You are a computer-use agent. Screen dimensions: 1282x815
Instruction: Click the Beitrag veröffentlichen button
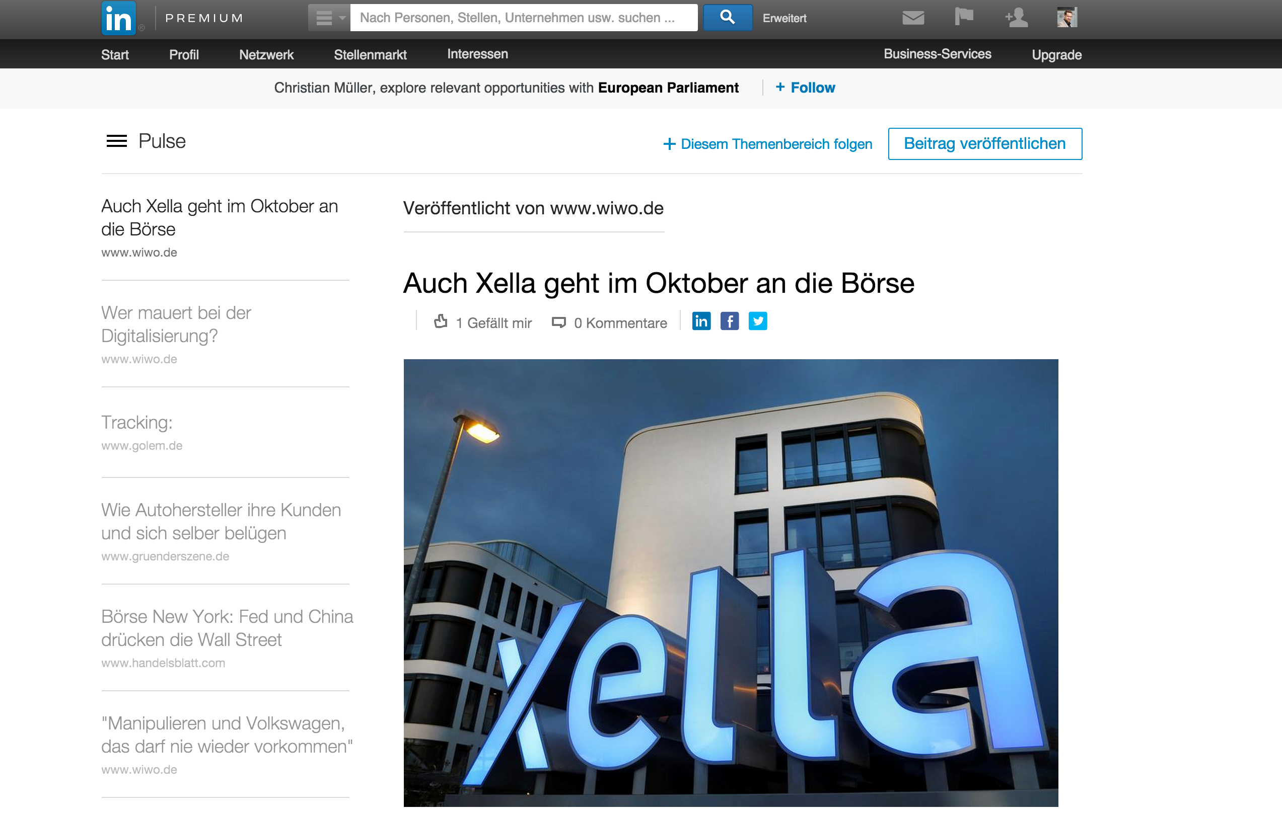click(985, 144)
